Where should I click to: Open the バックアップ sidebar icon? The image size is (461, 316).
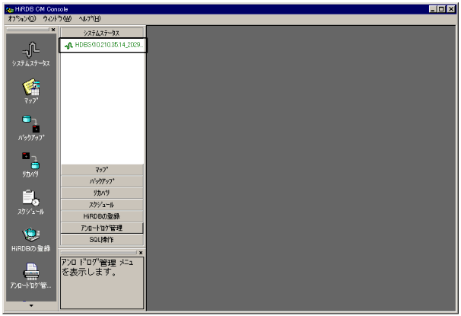click(x=31, y=124)
